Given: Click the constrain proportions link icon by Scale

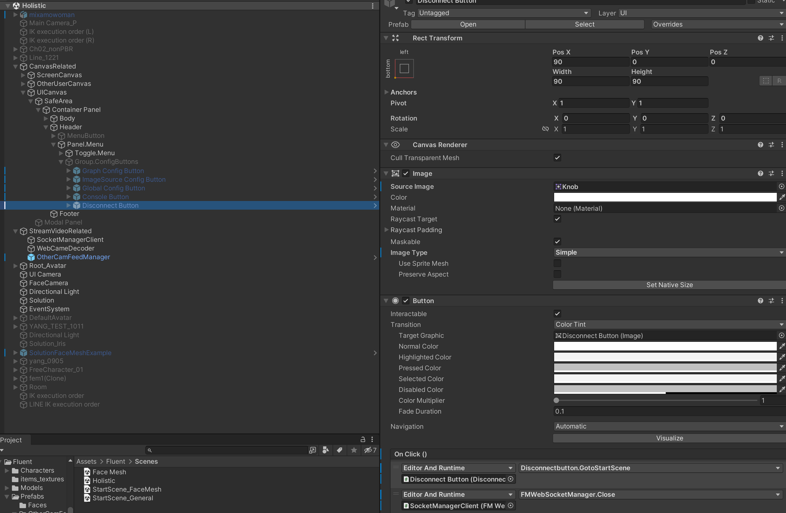Looking at the screenshot, I should 545,129.
